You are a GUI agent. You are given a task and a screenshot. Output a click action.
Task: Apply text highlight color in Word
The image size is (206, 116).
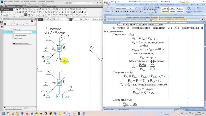[x=136, y=12]
